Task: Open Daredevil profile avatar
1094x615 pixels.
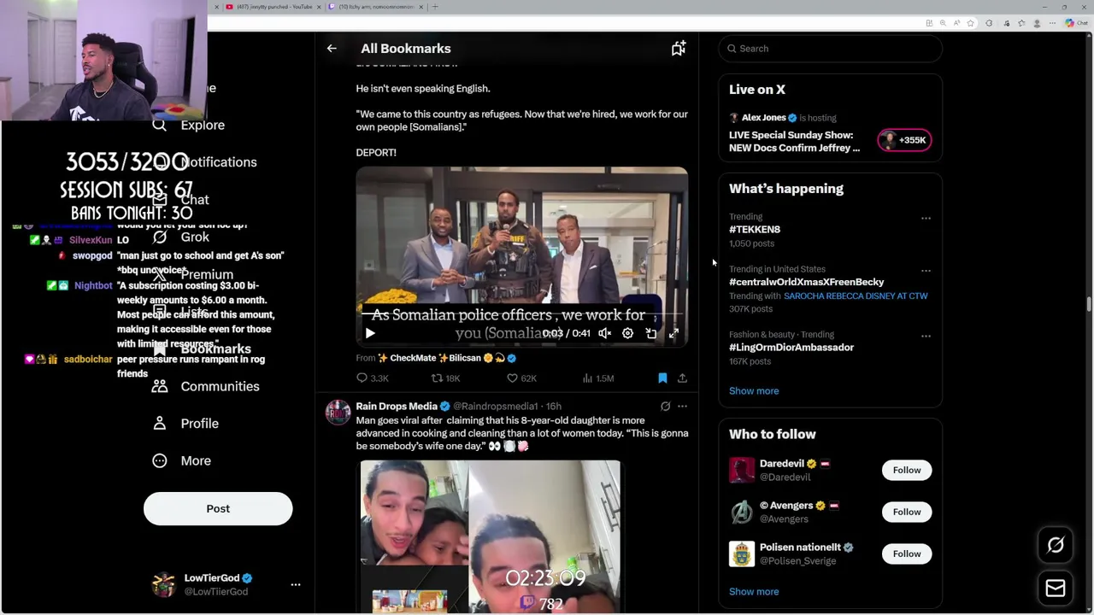Action: tap(742, 471)
